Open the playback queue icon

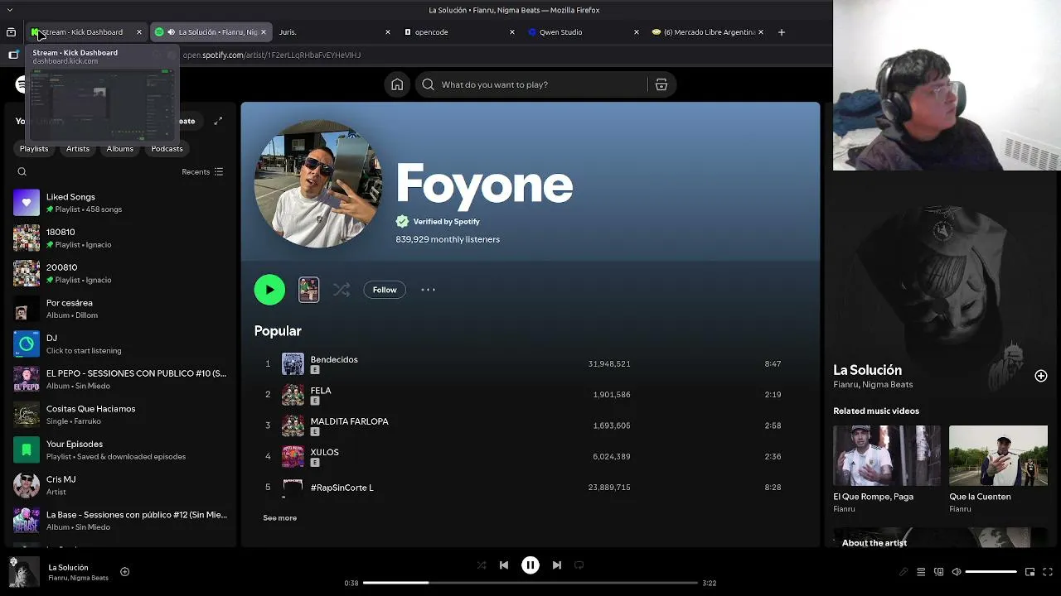[921, 572]
